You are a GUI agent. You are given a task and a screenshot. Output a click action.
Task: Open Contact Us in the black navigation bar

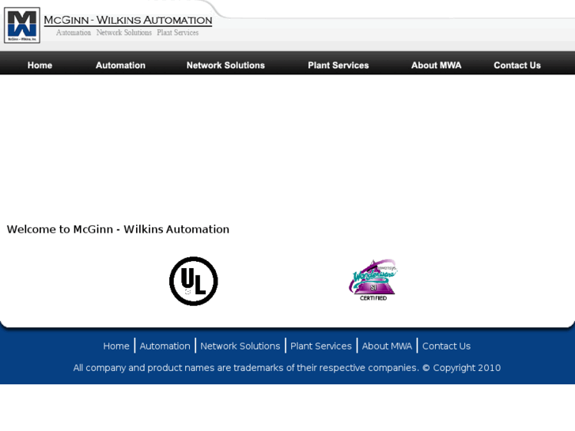(517, 66)
